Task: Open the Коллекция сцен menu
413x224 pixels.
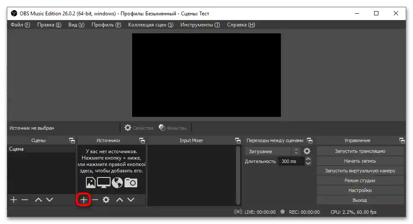Action: click(x=150, y=25)
